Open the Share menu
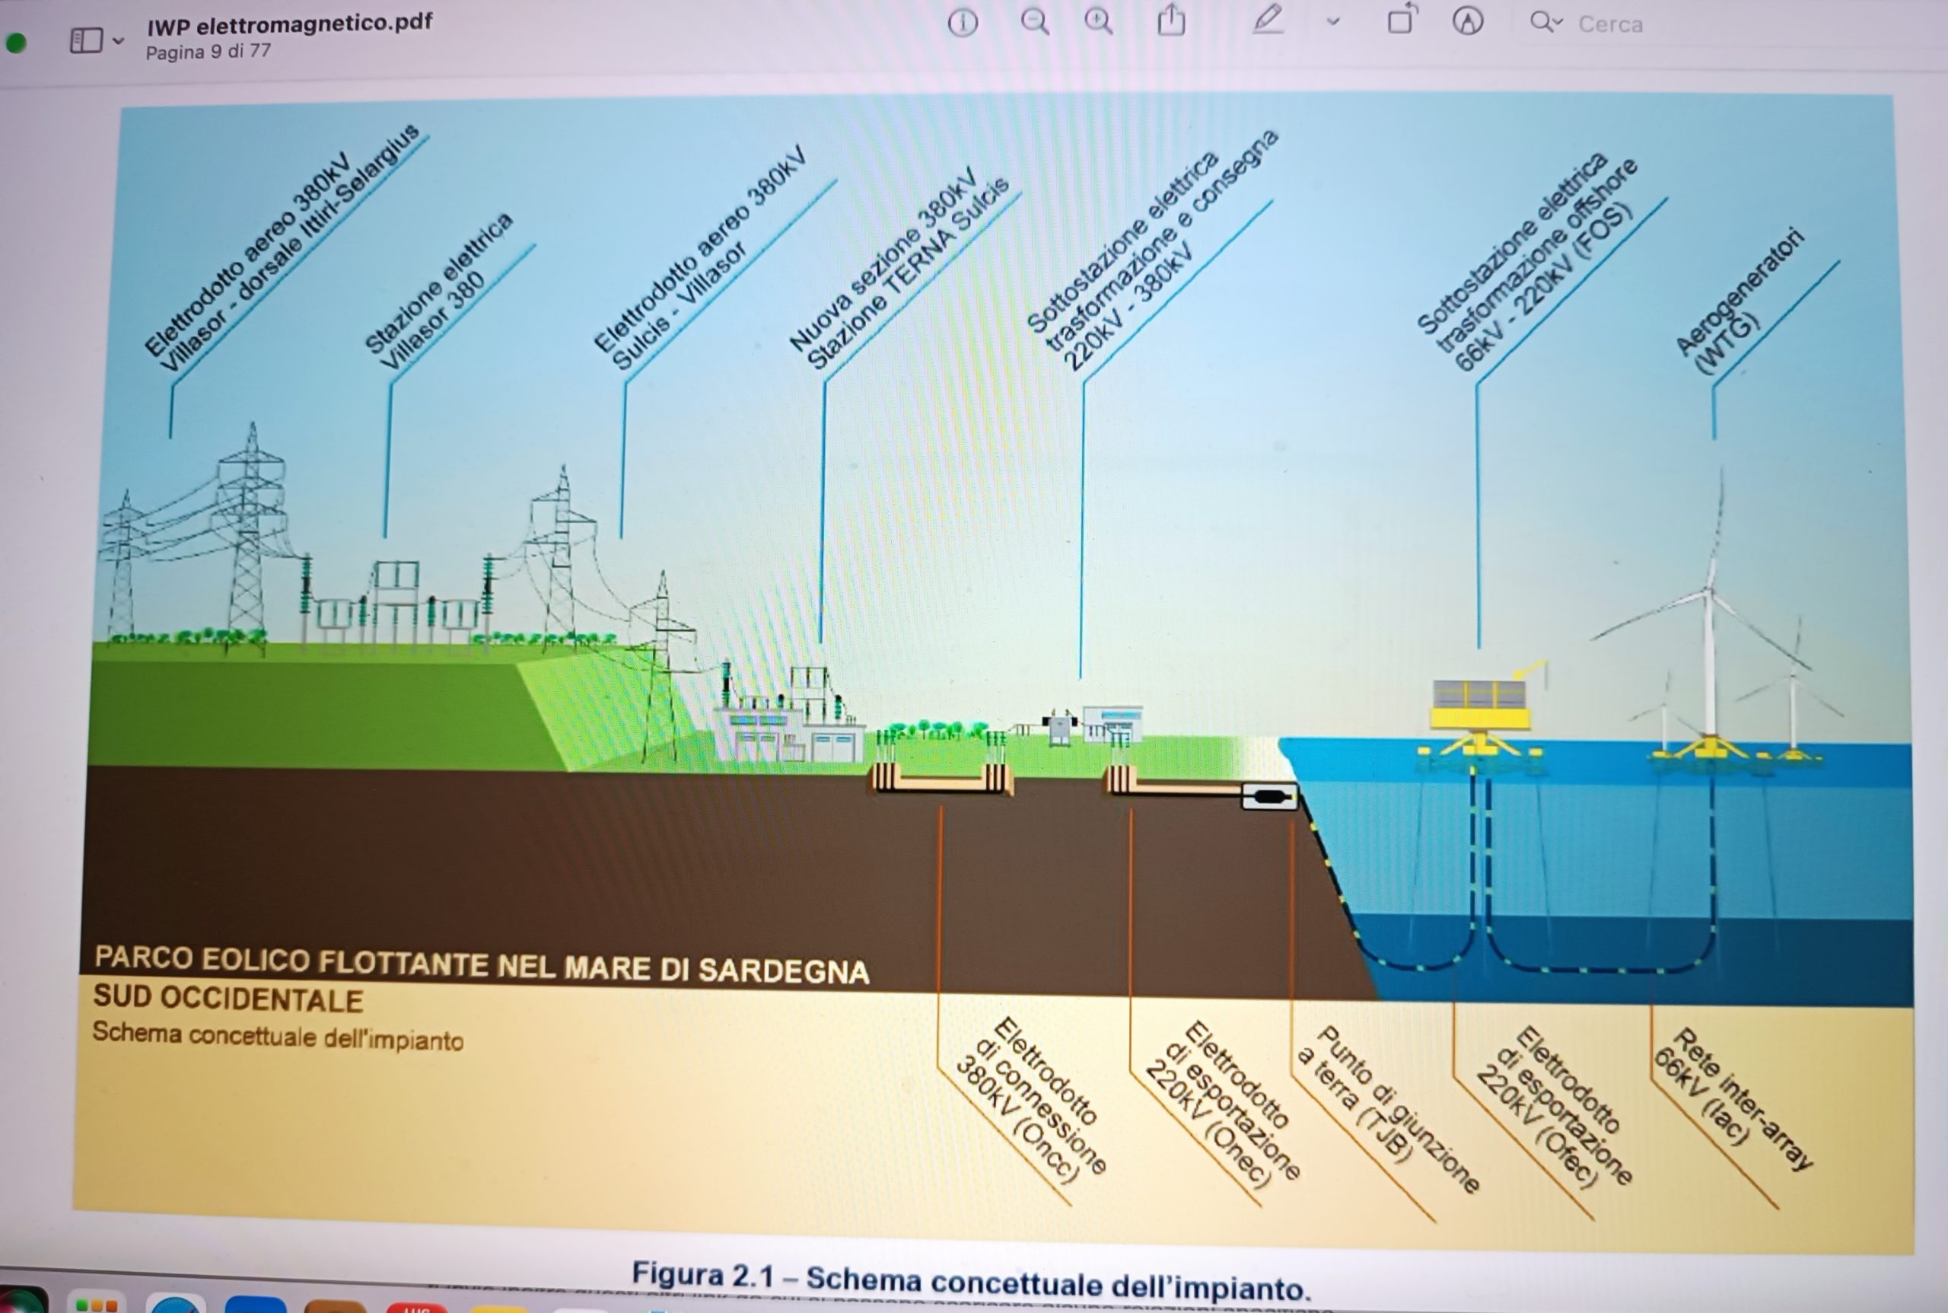 tap(1171, 21)
